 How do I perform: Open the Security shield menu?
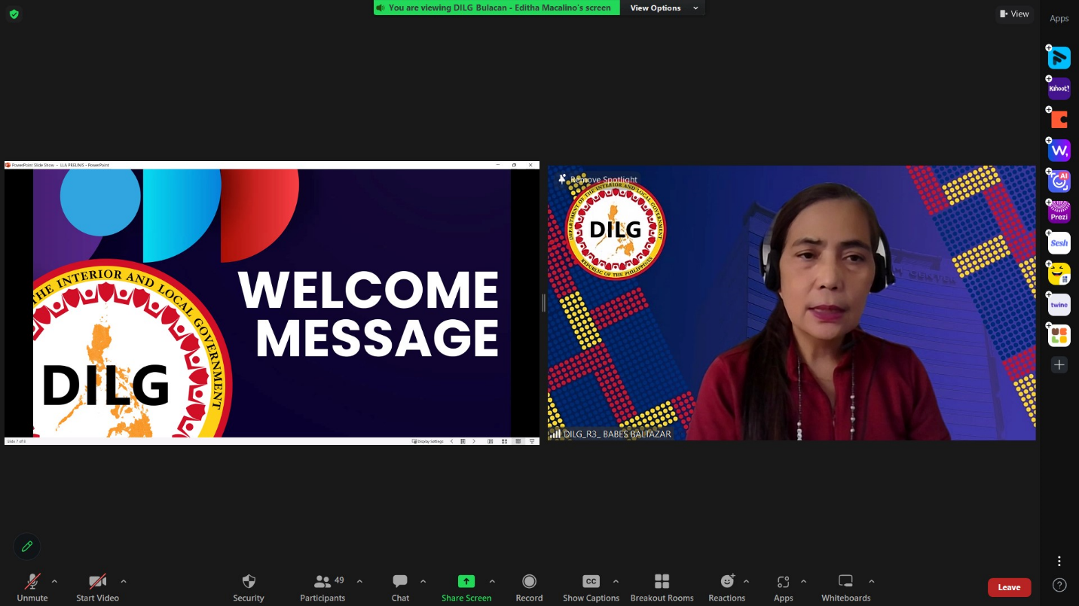pos(249,587)
